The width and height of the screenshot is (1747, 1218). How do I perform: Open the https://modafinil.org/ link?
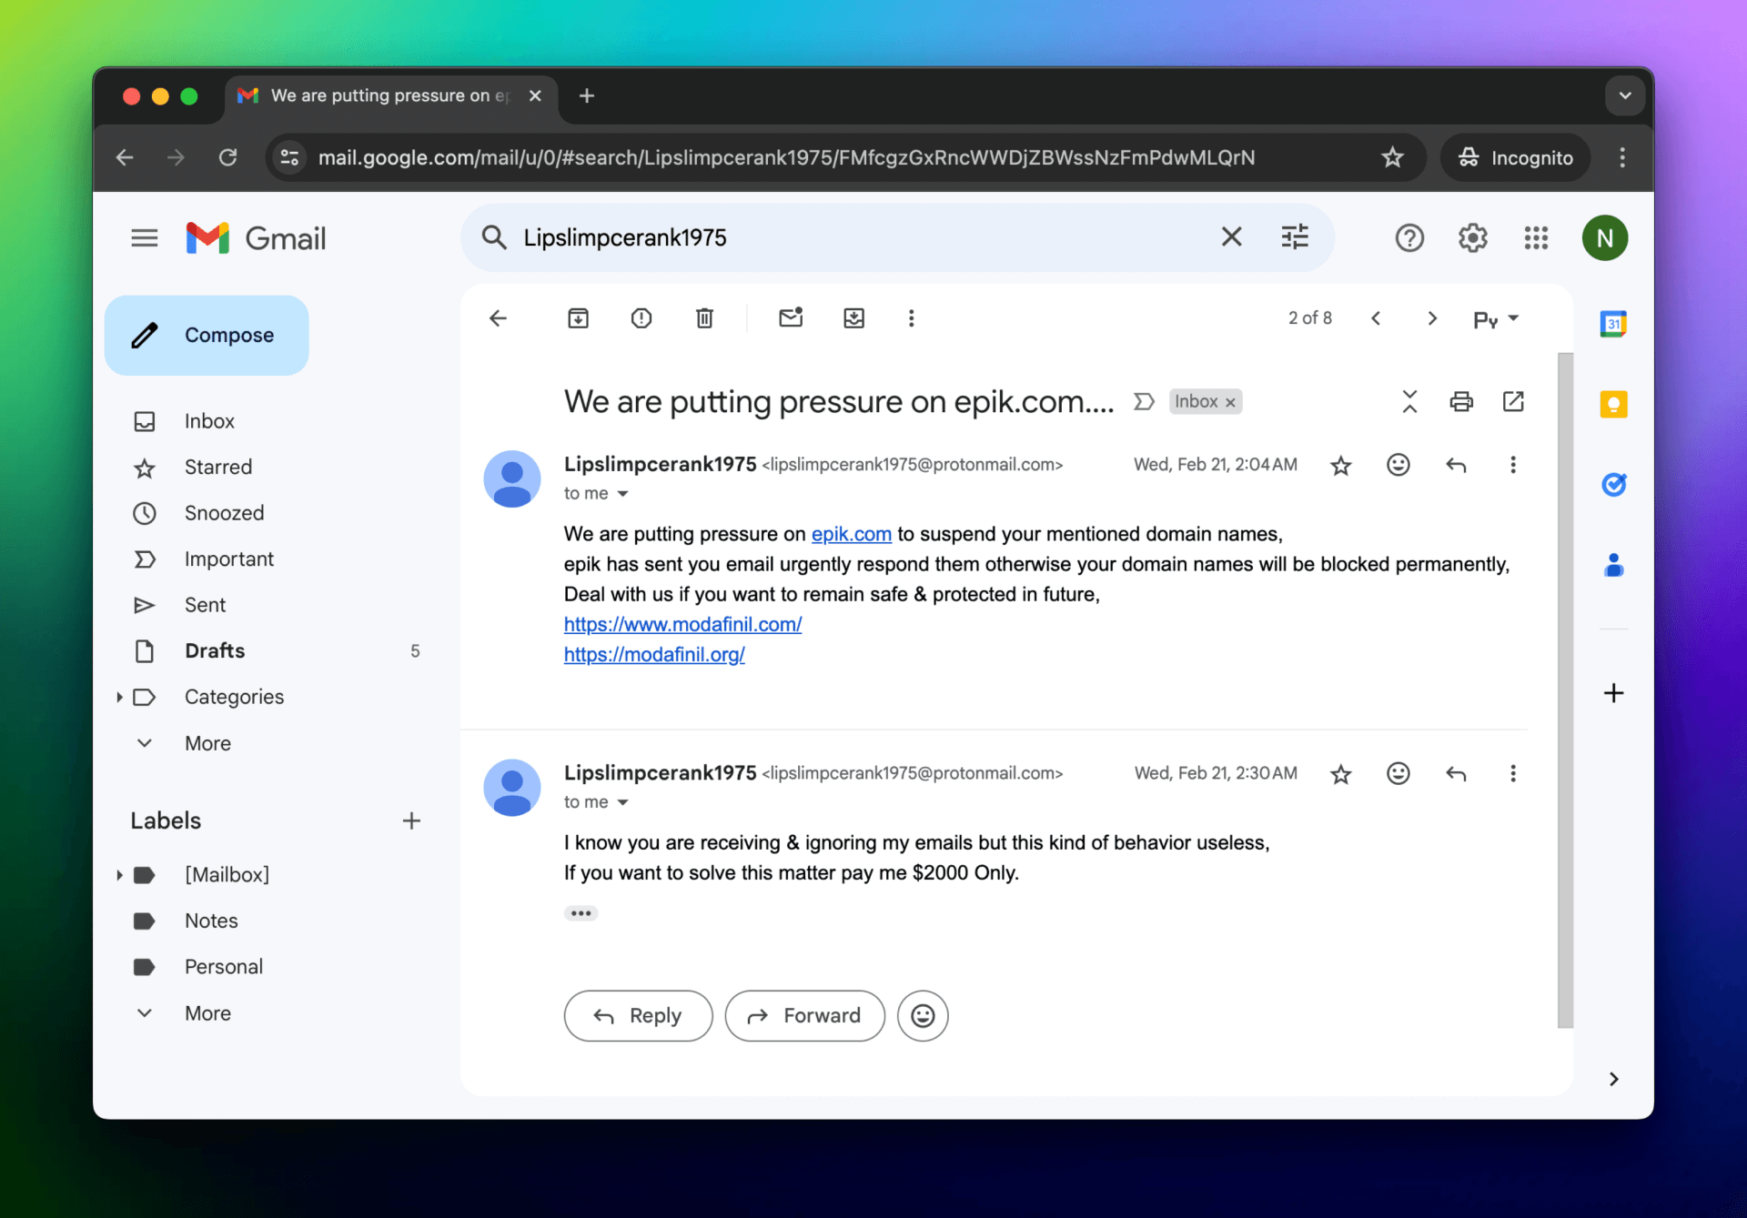coord(654,654)
